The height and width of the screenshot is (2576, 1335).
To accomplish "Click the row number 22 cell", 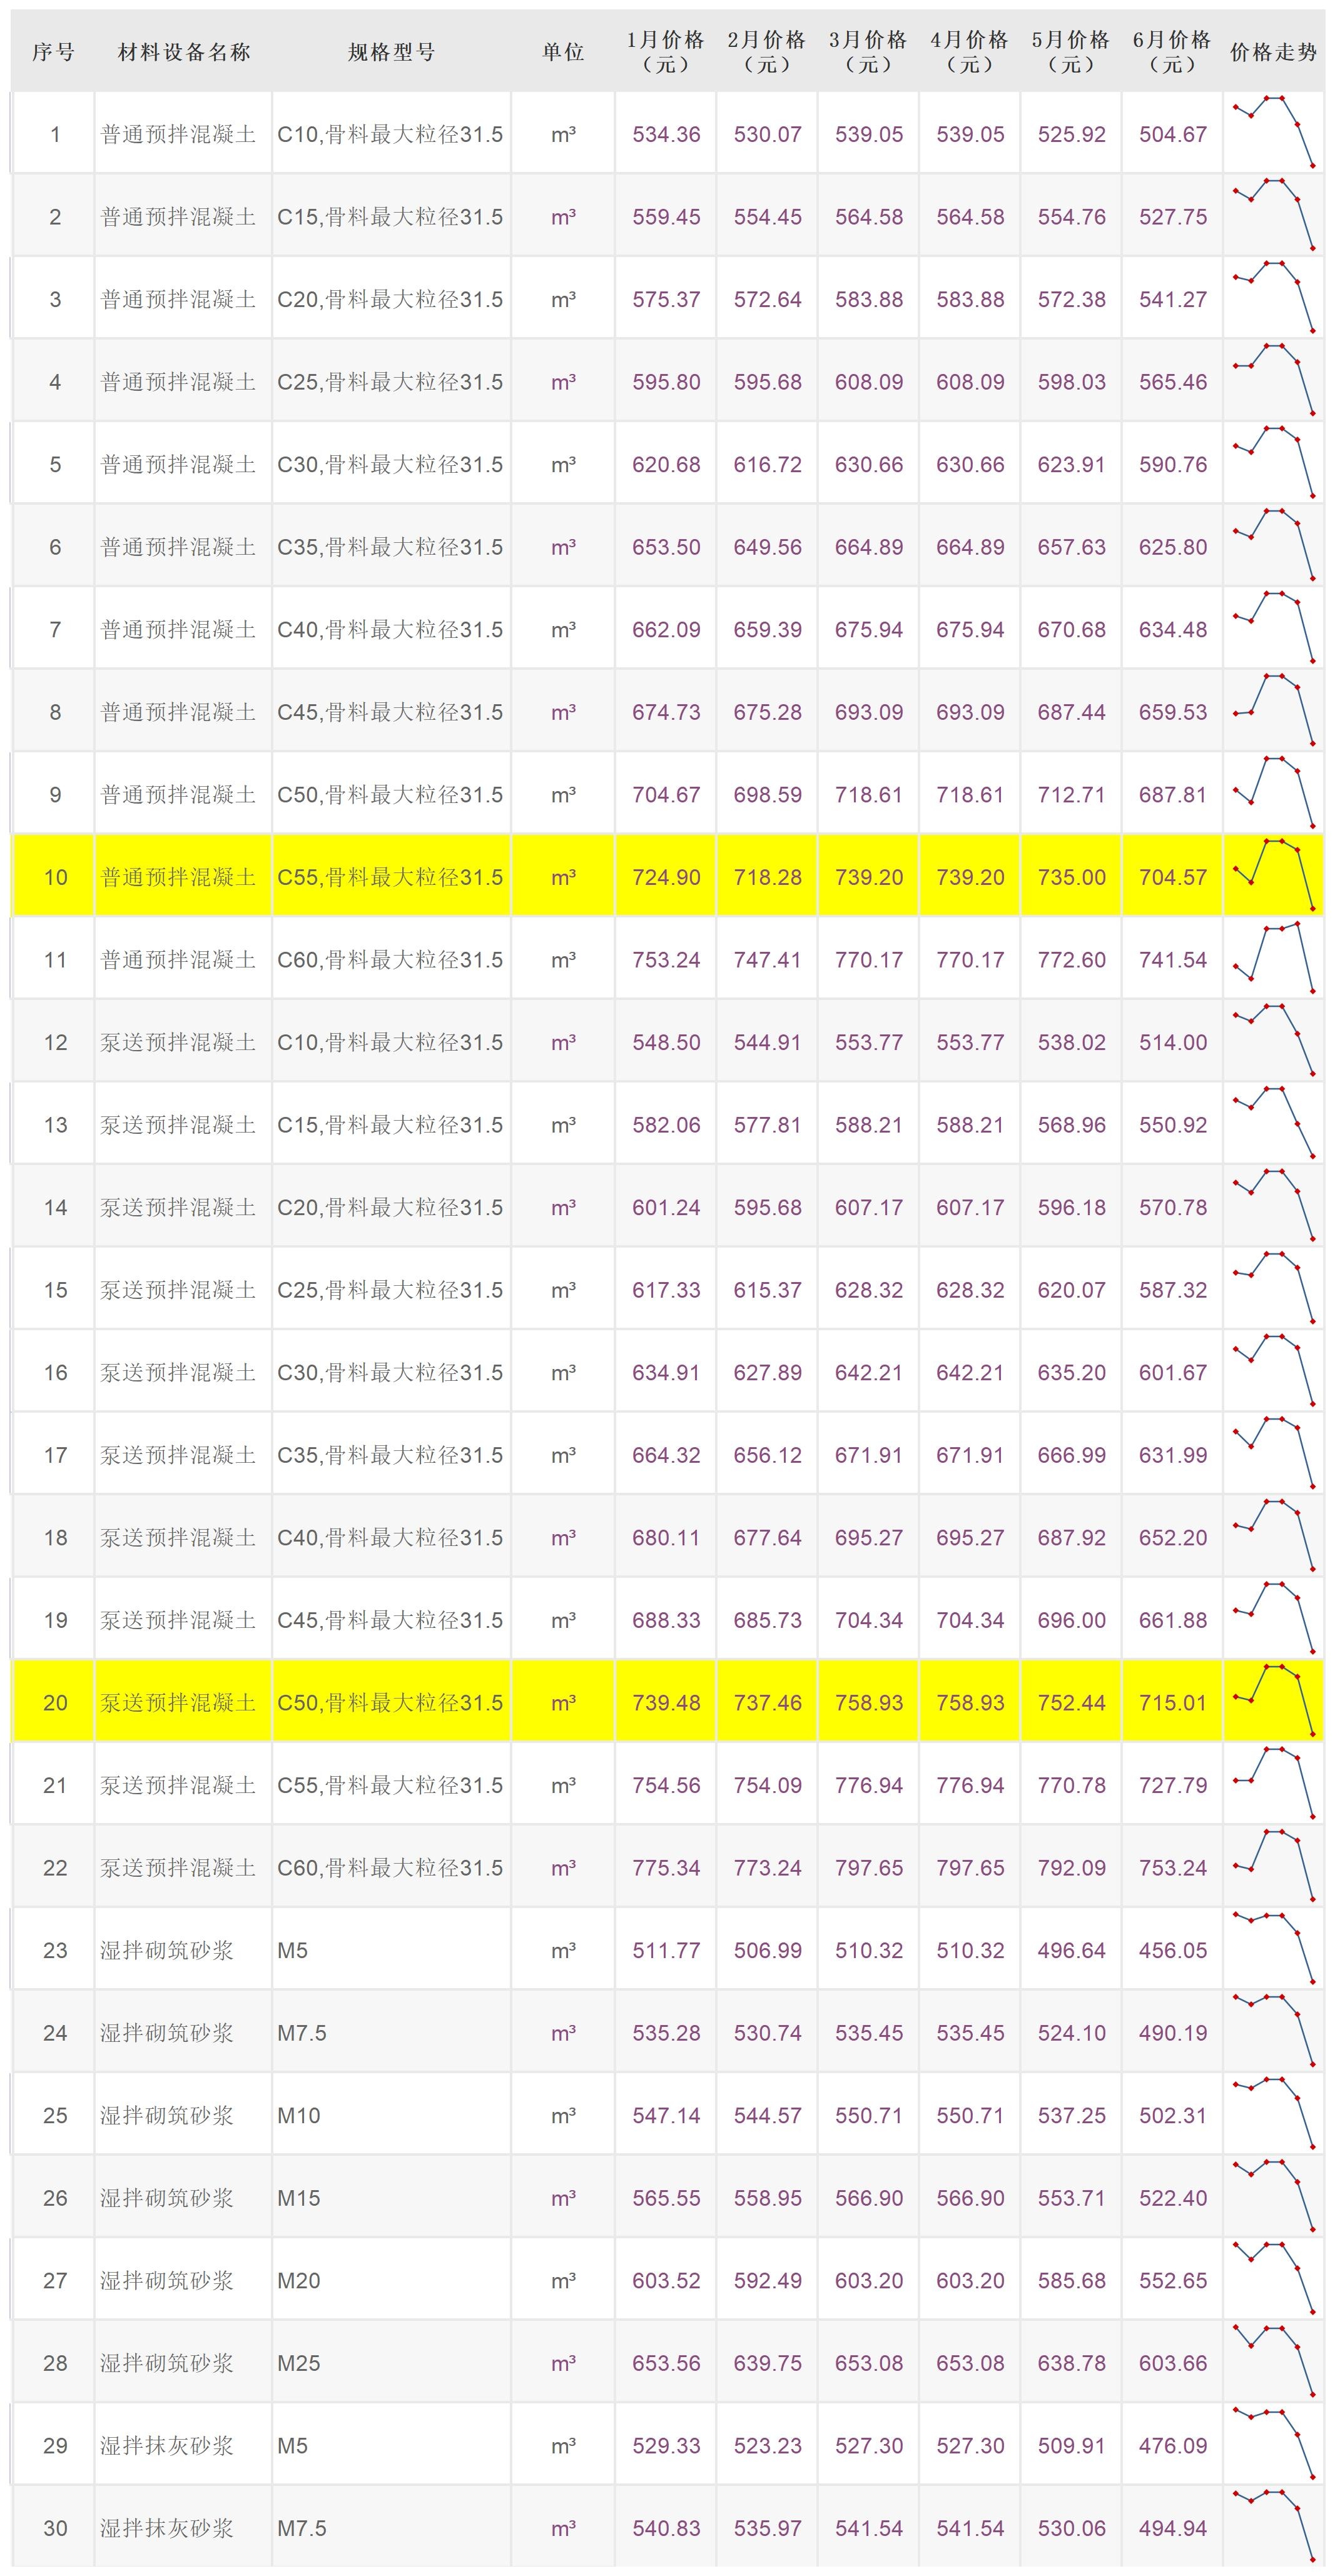I will point(54,1868).
